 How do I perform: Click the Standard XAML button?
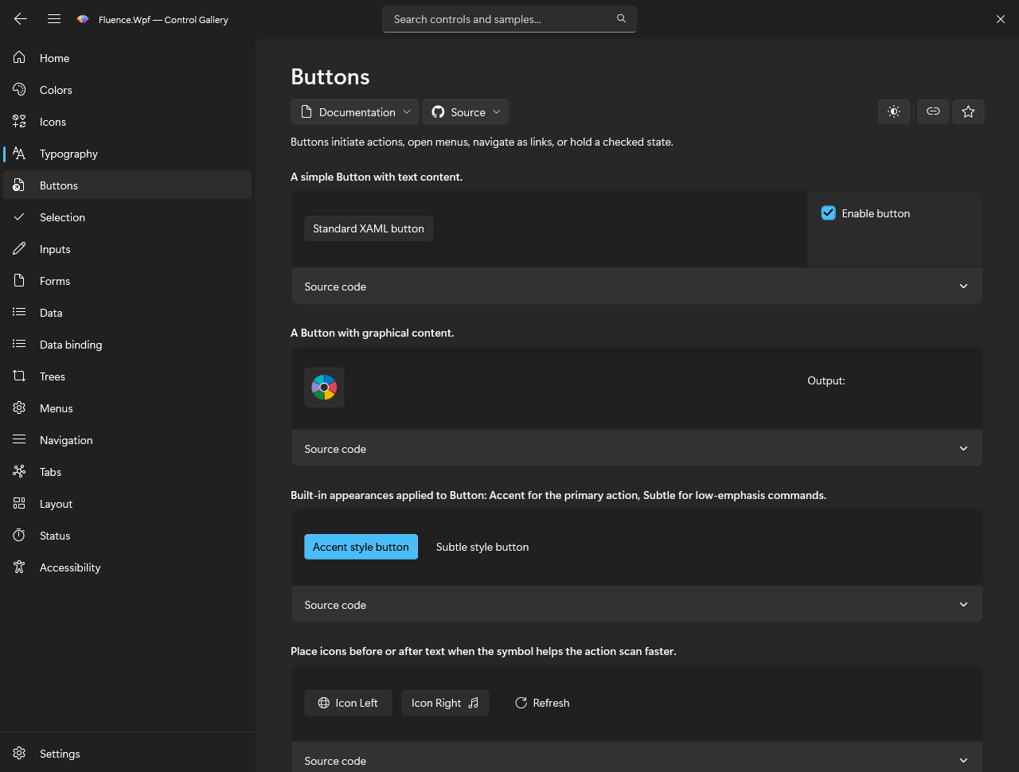tap(369, 228)
